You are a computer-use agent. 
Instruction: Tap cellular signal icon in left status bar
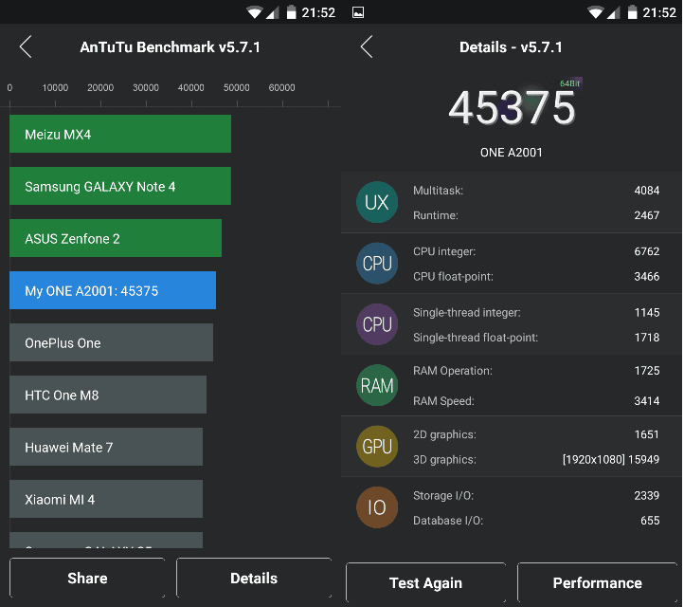(x=273, y=12)
